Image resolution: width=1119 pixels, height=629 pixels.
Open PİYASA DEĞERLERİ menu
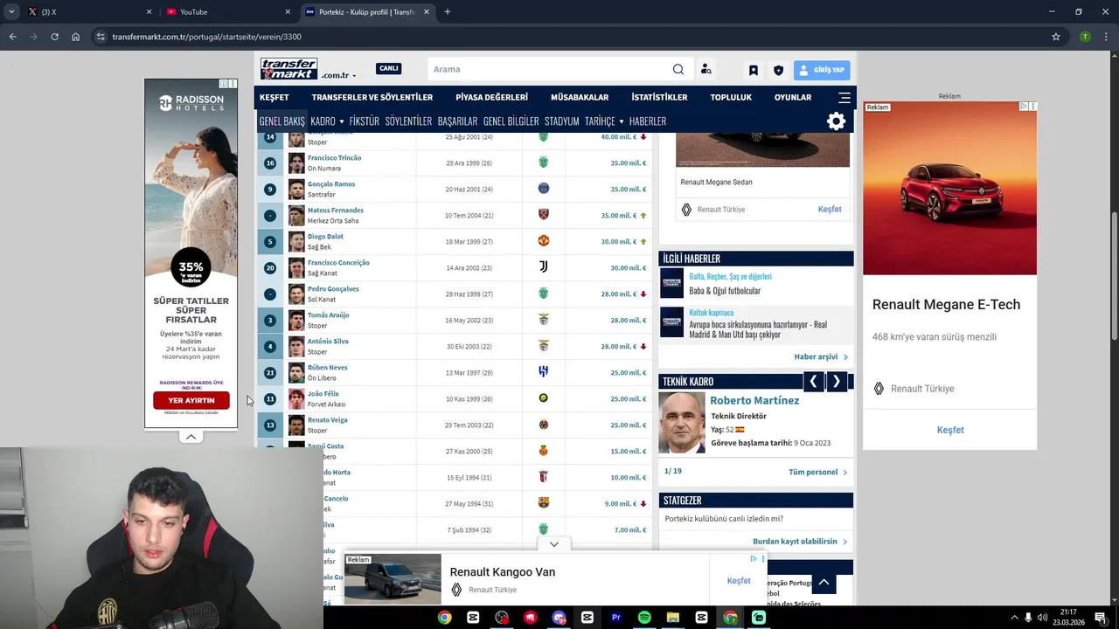tap(492, 97)
